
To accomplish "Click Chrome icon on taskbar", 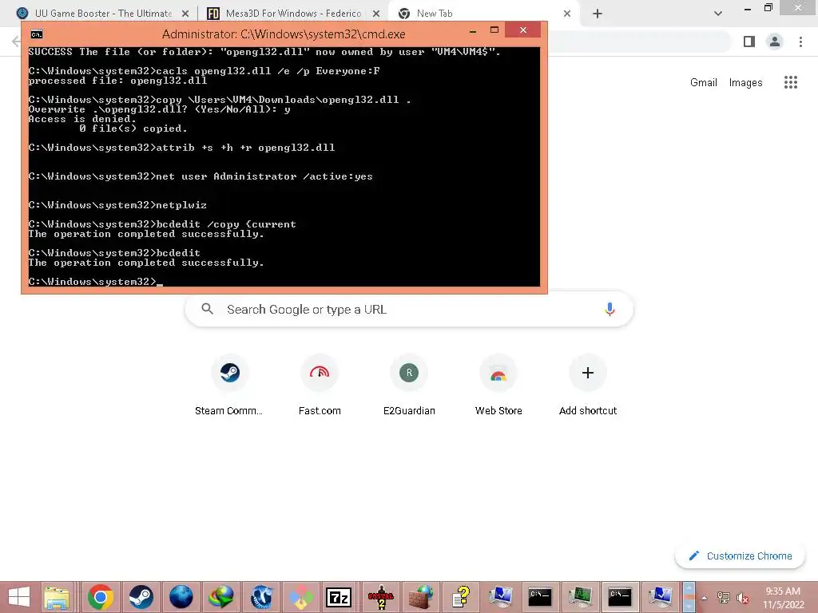I will pos(100,597).
